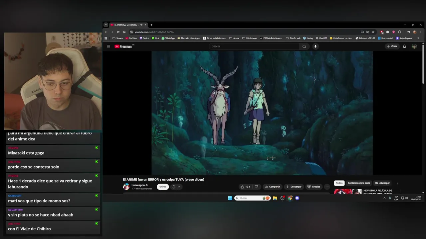Click the Gracias button
This screenshot has width=426, height=239.
coord(314,187)
